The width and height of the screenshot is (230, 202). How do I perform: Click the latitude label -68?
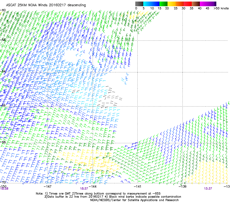[x=3, y=142]
